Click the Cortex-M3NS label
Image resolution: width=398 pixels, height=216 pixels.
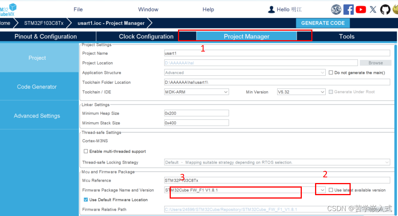(95, 141)
